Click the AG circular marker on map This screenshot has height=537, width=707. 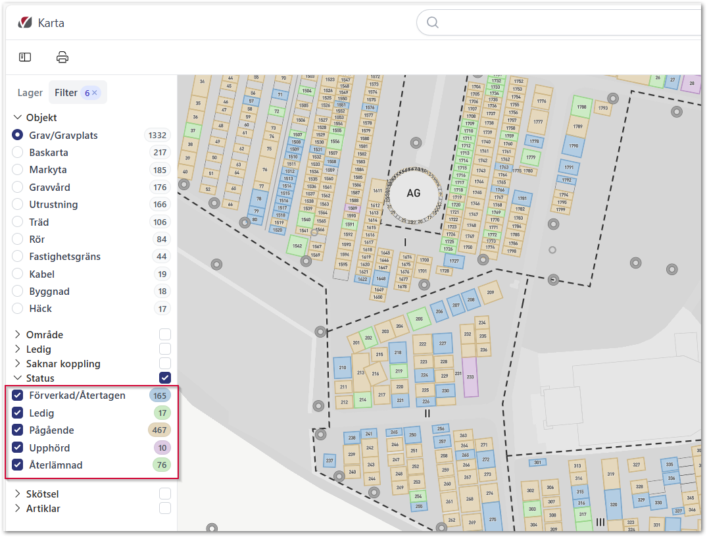pos(413,193)
